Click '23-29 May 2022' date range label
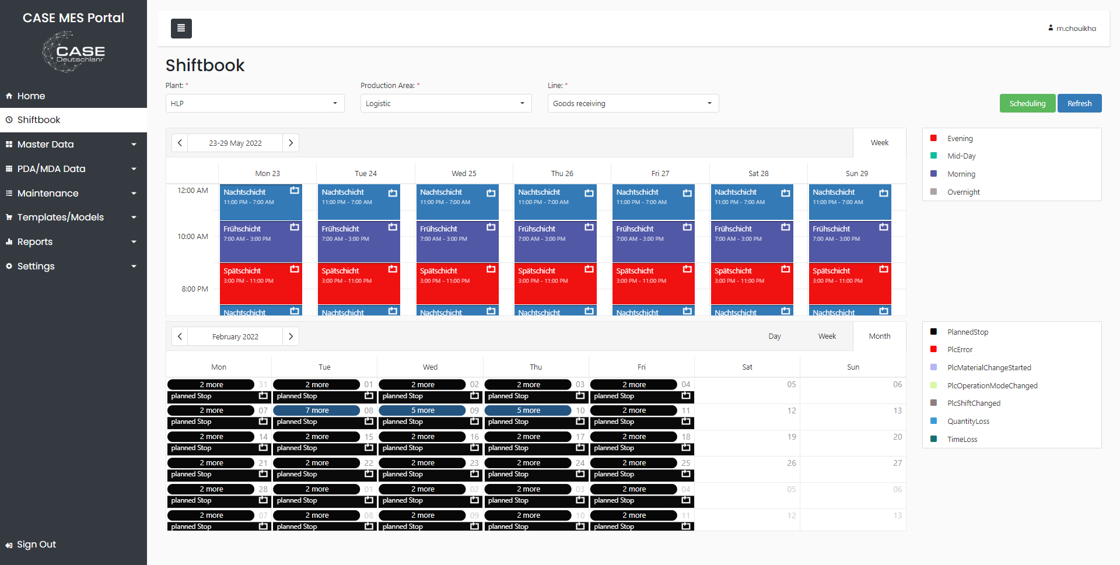The image size is (1120, 565). click(x=235, y=143)
